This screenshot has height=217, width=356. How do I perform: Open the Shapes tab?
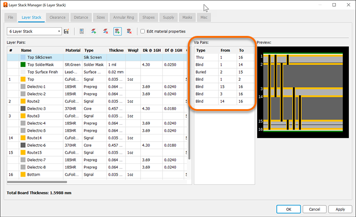(x=149, y=17)
